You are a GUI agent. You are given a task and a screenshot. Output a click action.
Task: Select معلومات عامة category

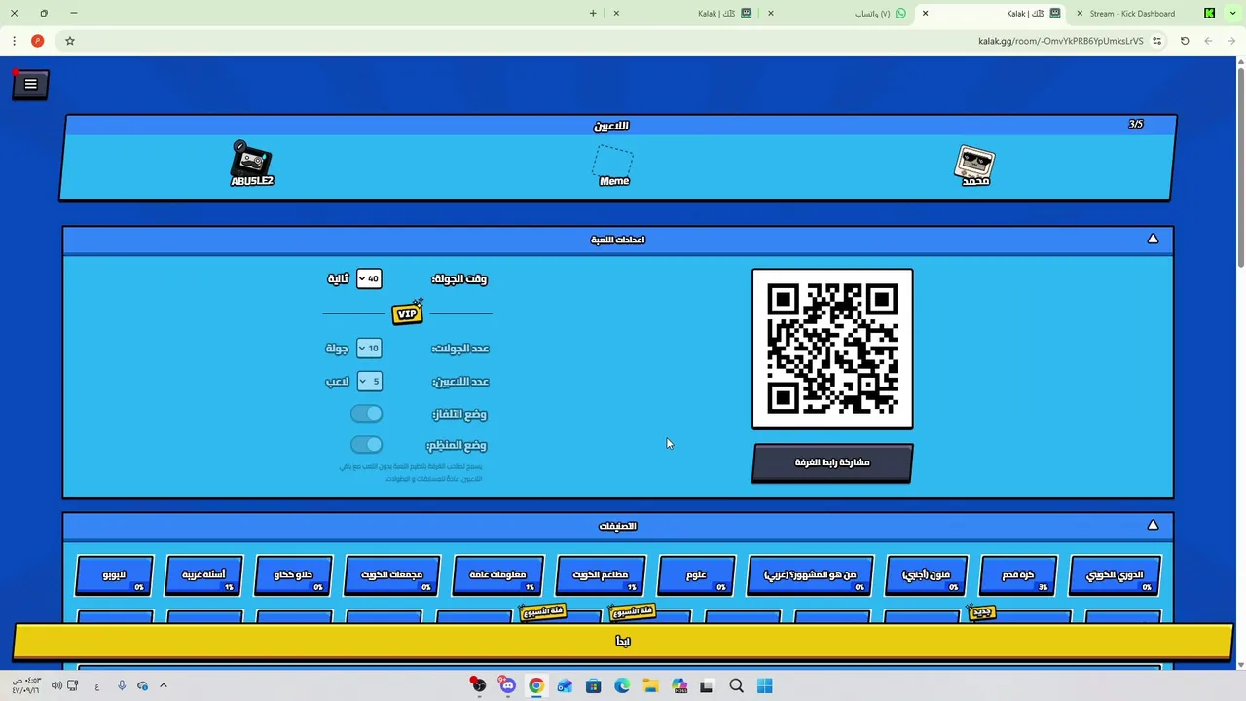[x=497, y=575]
